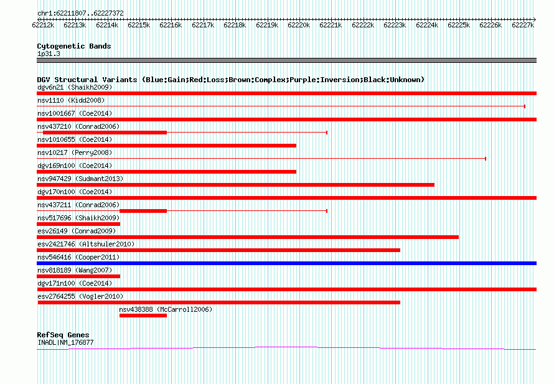554x384 pixels.
Task: Select the nsv1001667 (Coe2014) label
Action: pyautogui.click(x=75, y=113)
